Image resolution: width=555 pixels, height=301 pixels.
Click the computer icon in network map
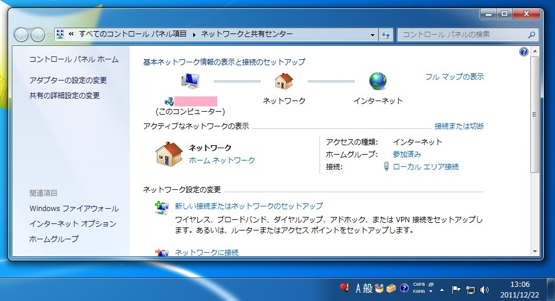click(x=190, y=81)
